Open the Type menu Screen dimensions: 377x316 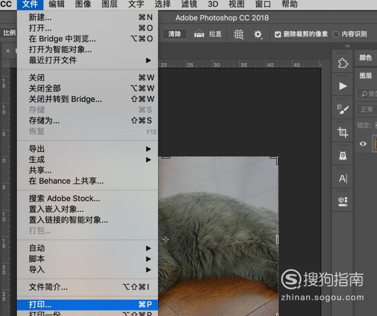(136, 4)
